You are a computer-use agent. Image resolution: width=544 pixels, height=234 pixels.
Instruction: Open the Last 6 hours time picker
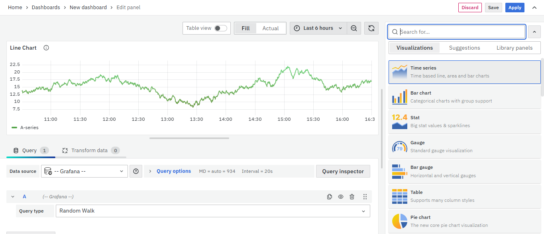pos(318,28)
